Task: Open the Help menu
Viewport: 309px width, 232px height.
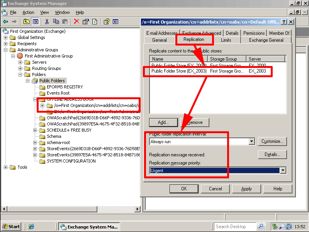Action: click(80, 12)
